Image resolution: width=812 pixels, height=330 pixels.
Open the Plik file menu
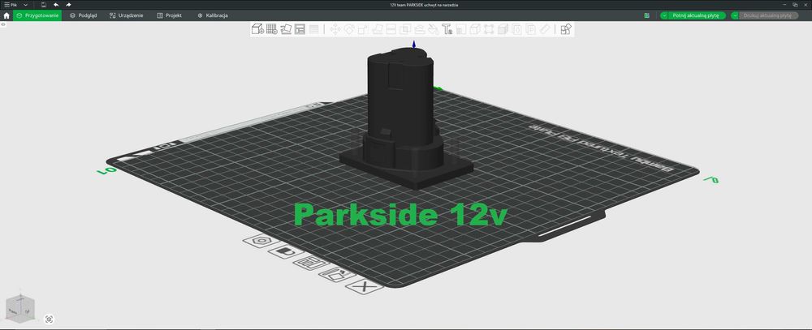coord(11,5)
